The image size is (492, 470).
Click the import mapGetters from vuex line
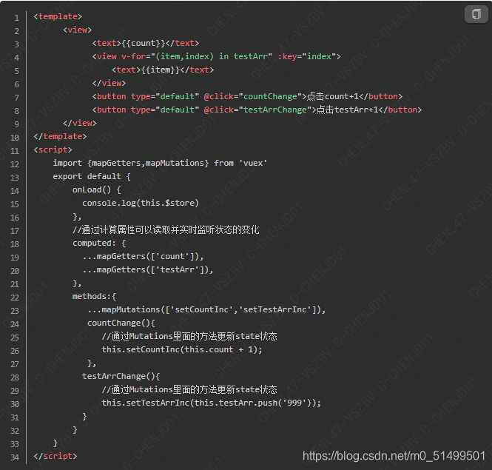160,164
